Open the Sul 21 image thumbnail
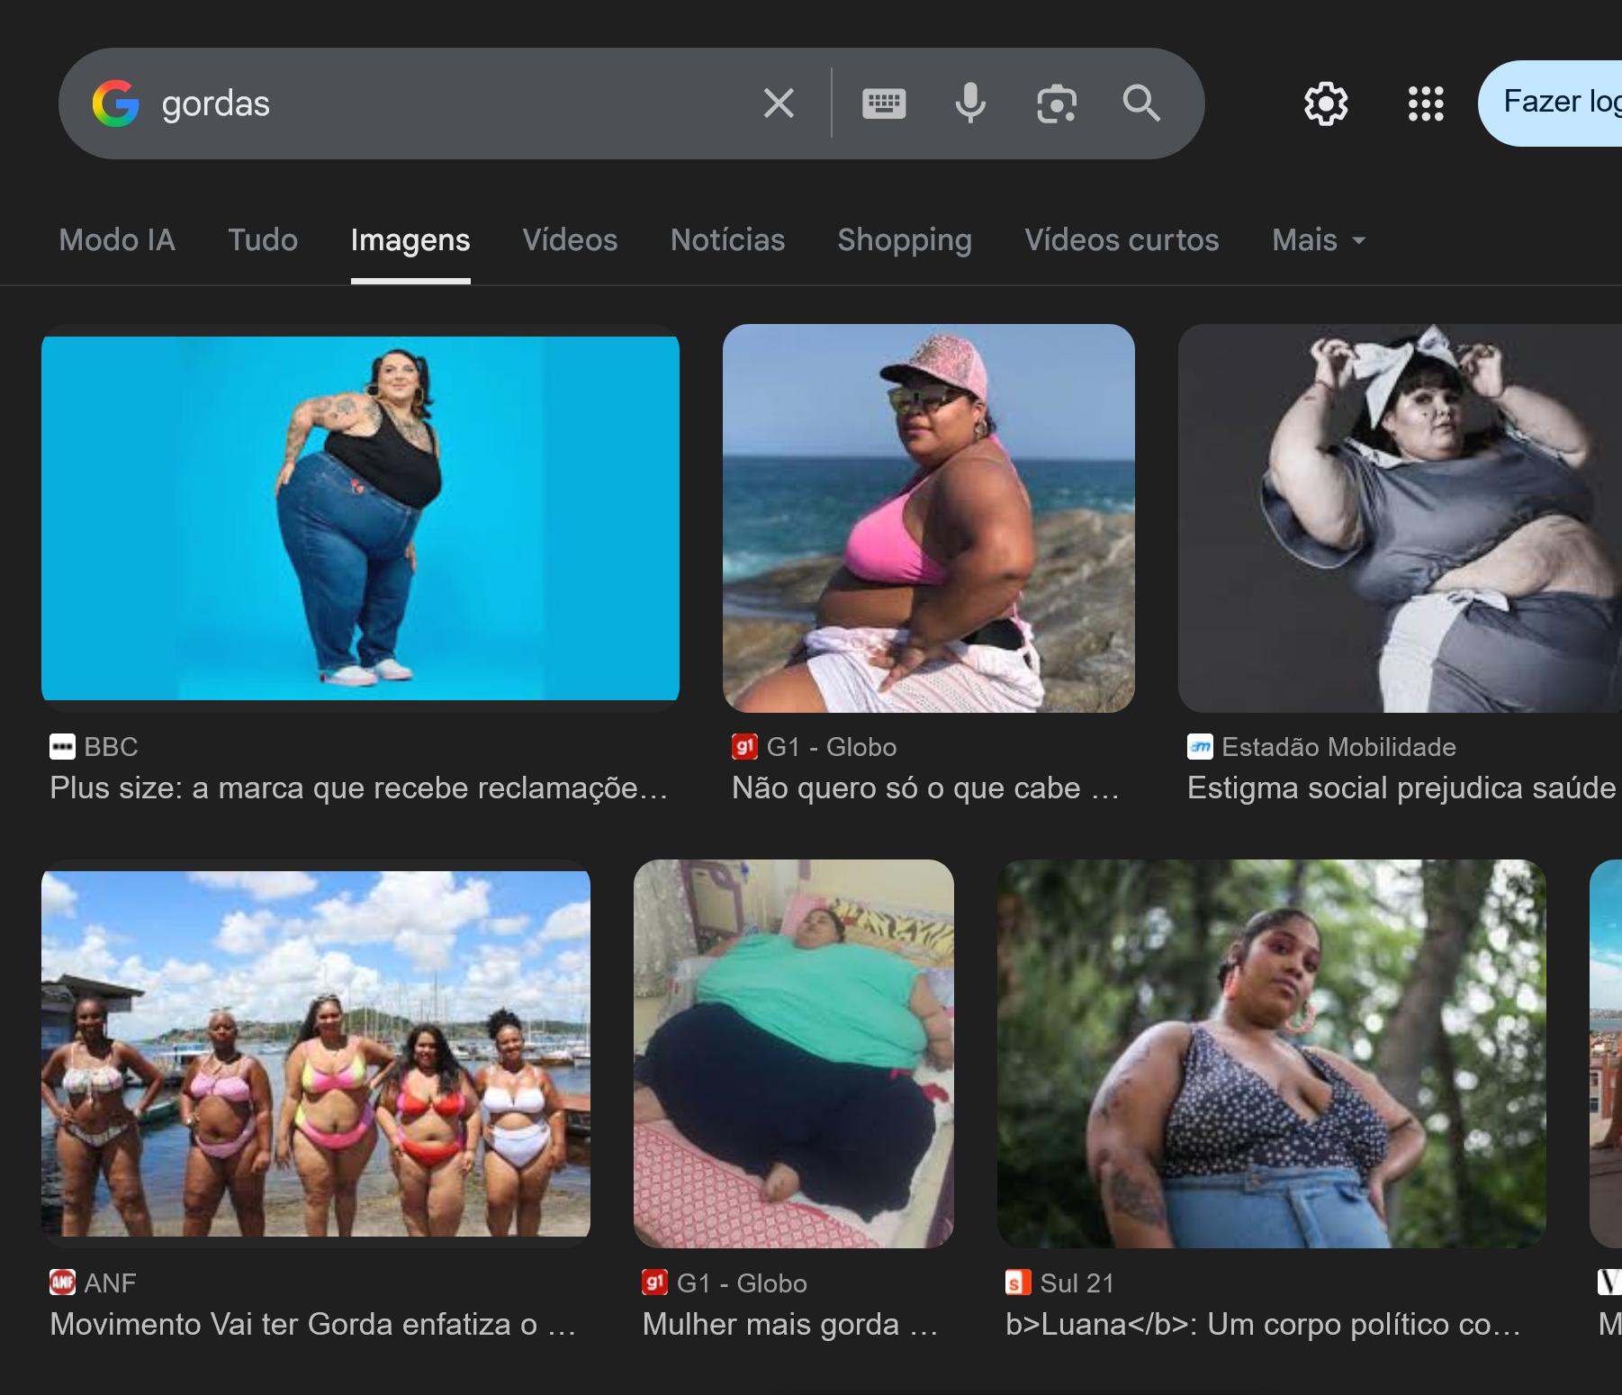The height and width of the screenshot is (1395, 1622). pyautogui.click(x=1272, y=1054)
